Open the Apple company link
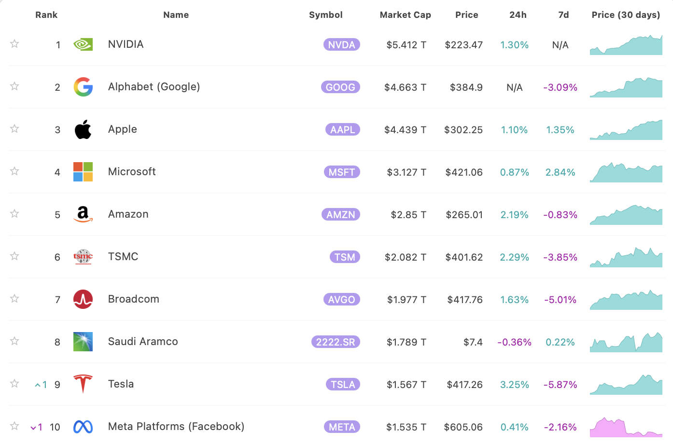The width and height of the screenshot is (673, 444). pyautogui.click(x=123, y=129)
